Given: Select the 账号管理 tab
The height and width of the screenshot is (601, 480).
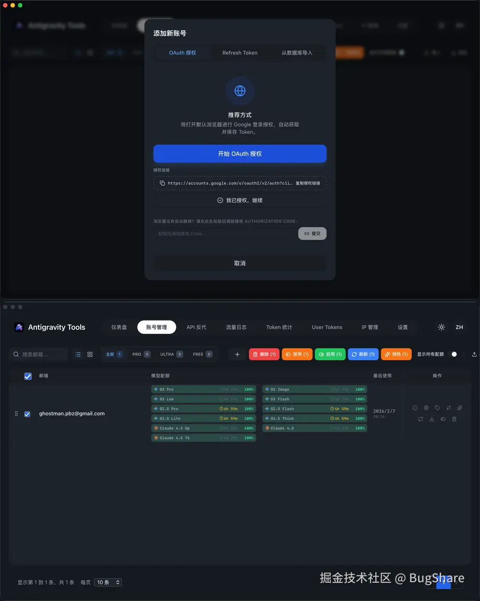Looking at the screenshot, I should (156, 327).
